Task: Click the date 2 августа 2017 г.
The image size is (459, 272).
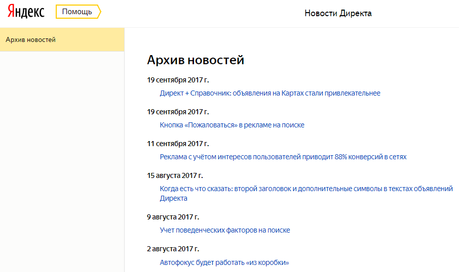Action: 173,249
